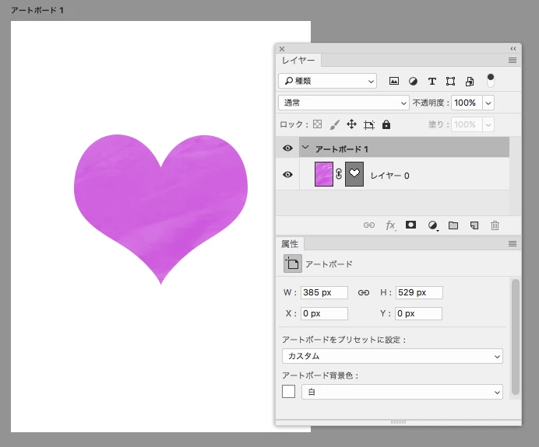Hide the アートボード 1 visibility eye
539x447 pixels.
pos(287,148)
